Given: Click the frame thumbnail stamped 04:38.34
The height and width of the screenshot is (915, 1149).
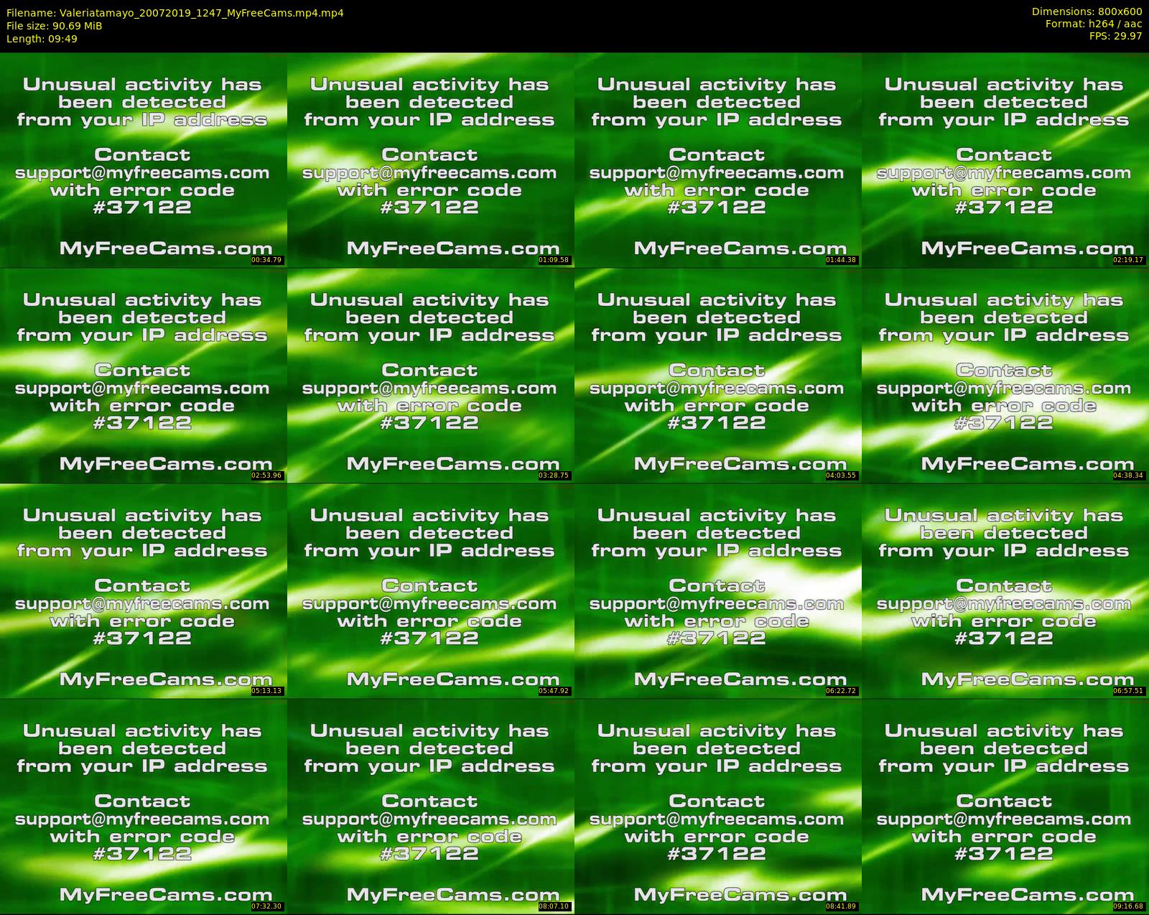Looking at the screenshot, I should (1005, 376).
